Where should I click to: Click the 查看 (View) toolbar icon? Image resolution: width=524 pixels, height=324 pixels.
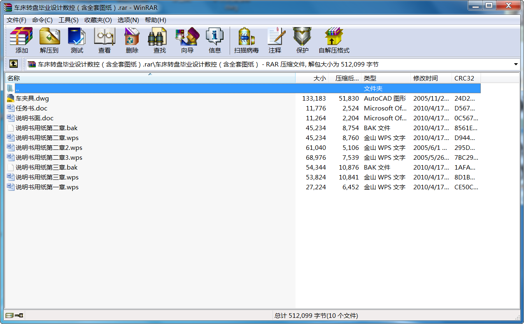coord(105,40)
